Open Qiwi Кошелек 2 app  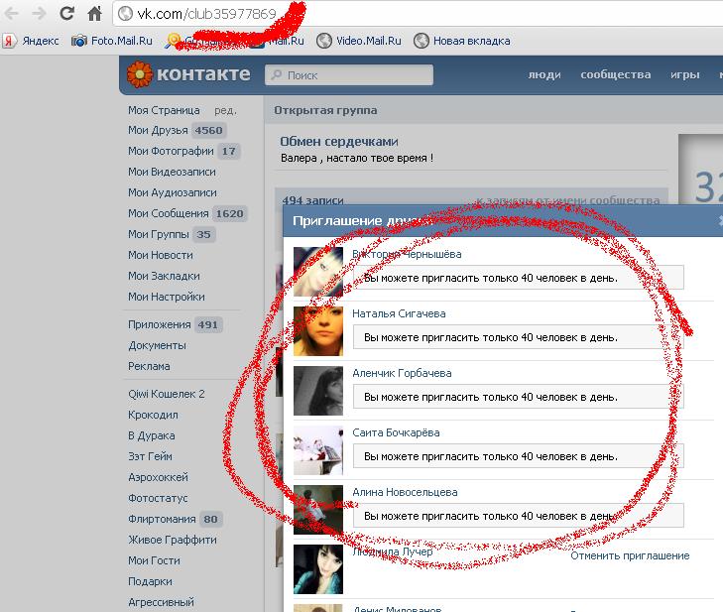[x=167, y=394]
